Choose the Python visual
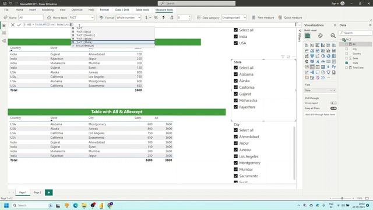373x210 pixels. pyautogui.click(x=334, y=67)
